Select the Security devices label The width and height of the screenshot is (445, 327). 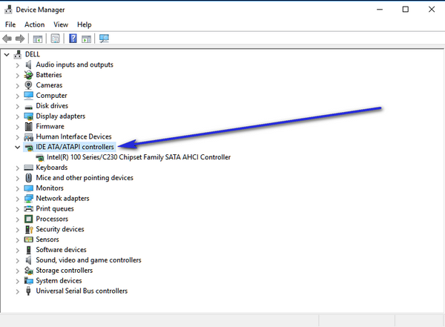(60, 229)
